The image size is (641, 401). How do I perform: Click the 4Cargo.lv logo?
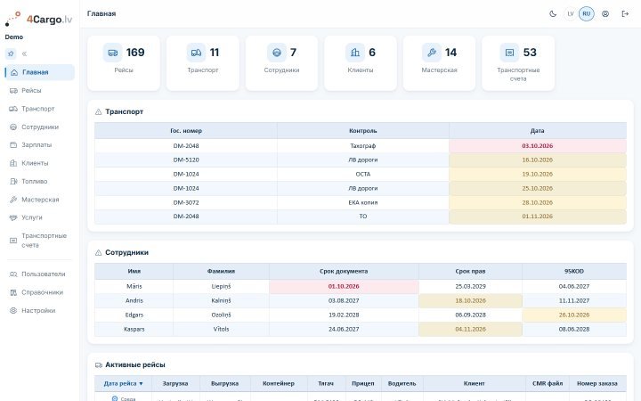tap(39, 19)
